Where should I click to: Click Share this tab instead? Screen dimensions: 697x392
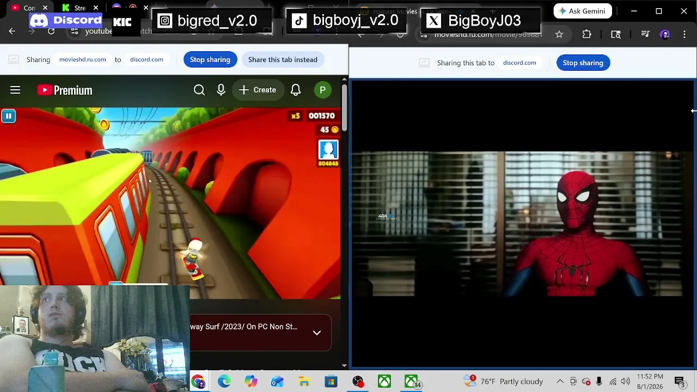pos(283,59)
